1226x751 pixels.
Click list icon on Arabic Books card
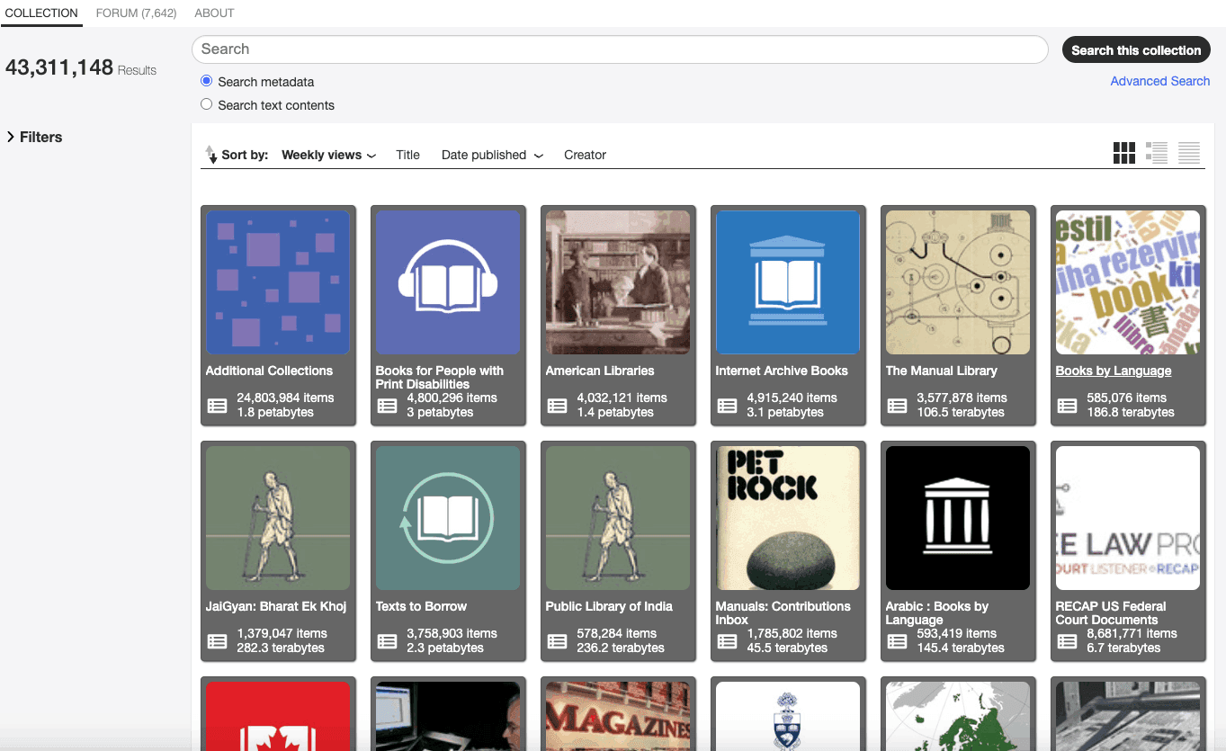[898, 641]
